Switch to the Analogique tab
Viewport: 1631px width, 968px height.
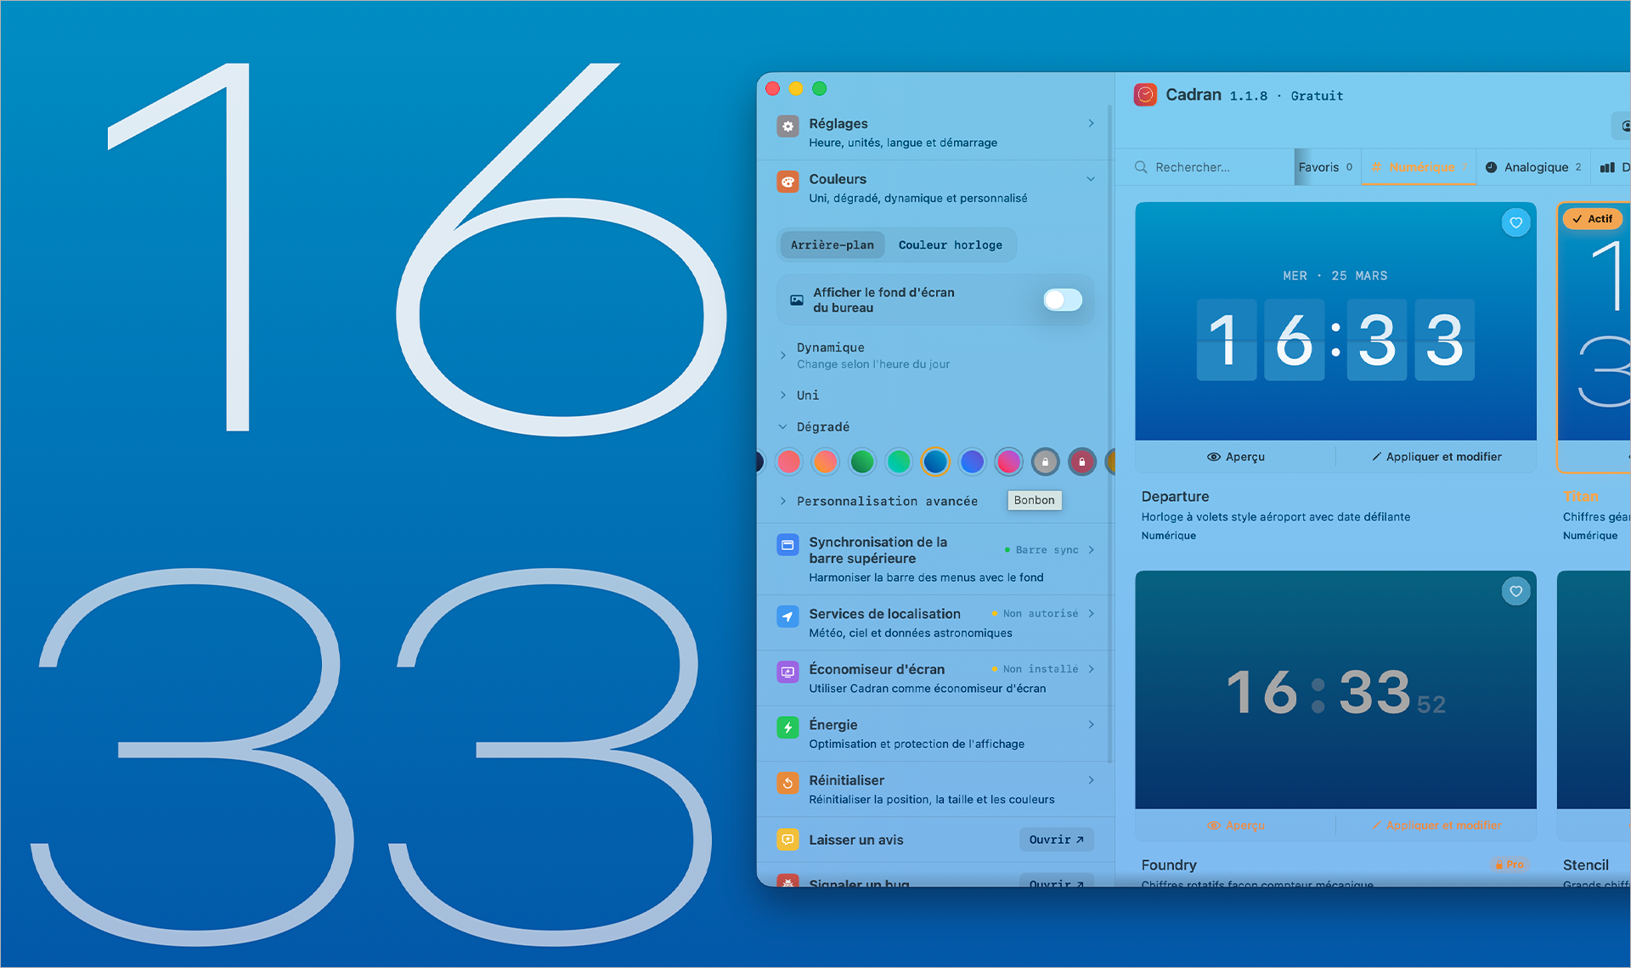(1533, 166)
